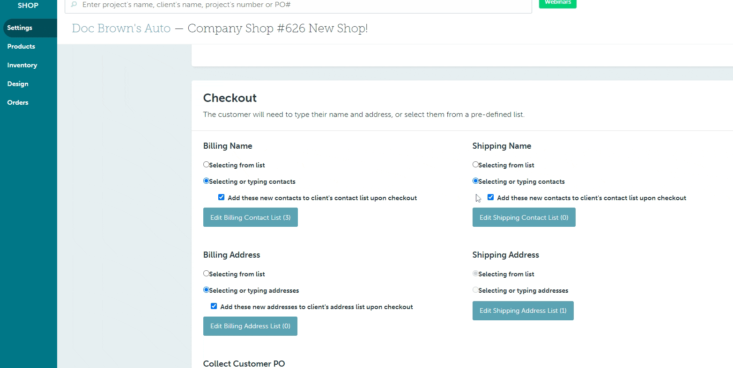733x368 pixels.
Task: Click the search magnifier icon
Action: 74,4
